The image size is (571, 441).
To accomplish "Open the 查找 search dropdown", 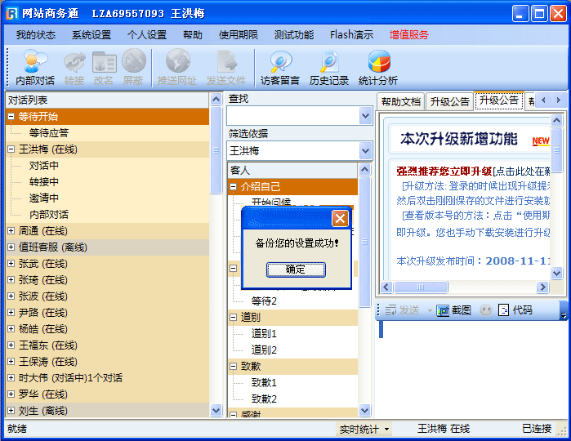I will tap(365, 116).
